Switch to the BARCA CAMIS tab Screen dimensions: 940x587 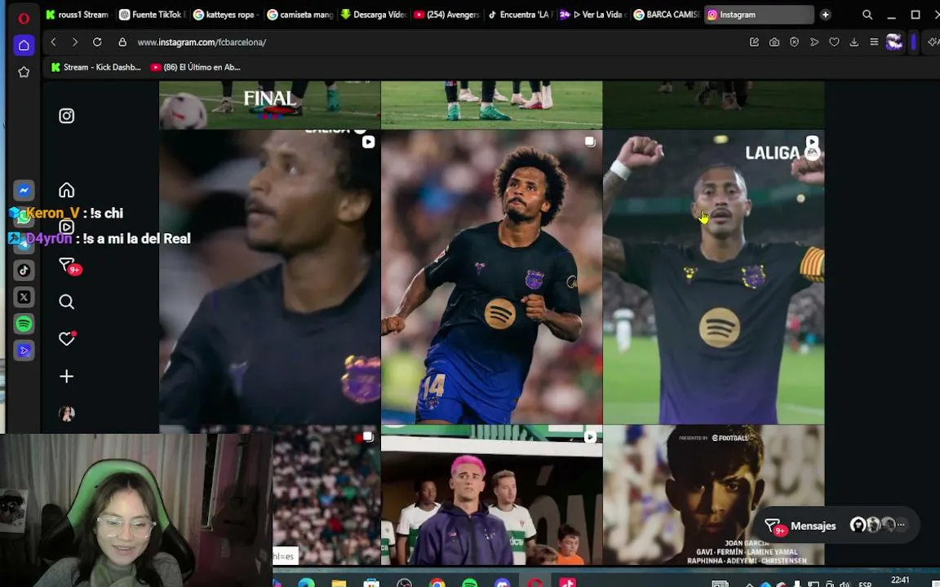(x=666, y=15)
